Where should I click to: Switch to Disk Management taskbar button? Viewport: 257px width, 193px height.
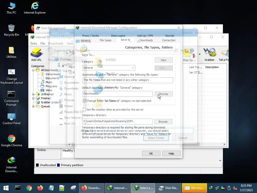click(x=169, y=188)
